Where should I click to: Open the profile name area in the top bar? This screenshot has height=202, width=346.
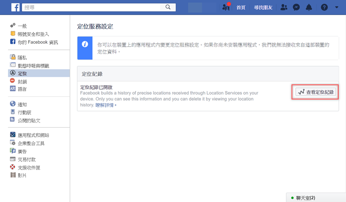tap(202, 7)
